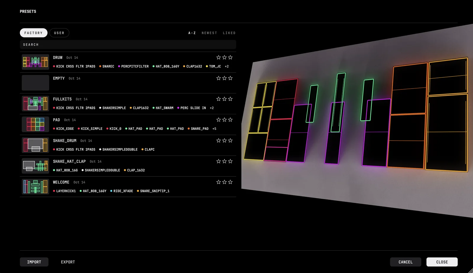
Task: Click the CLAPC tag in SHAKE_DRUM
Action: (148, 150)
